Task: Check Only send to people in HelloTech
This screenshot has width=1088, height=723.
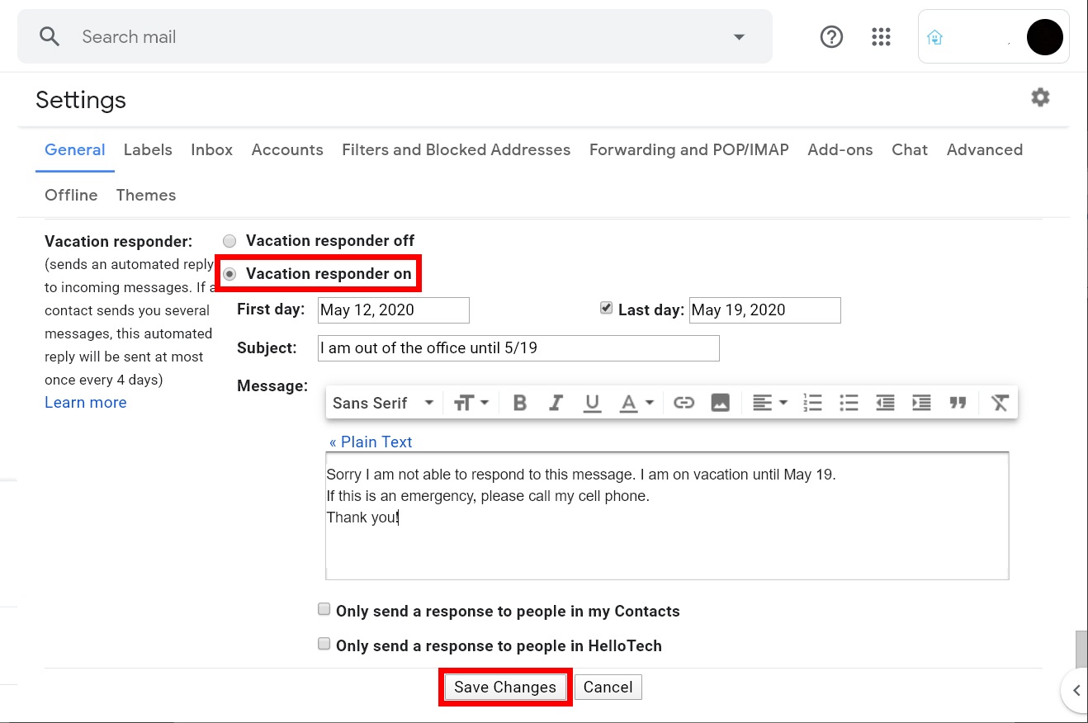Action: pos(324,644)
